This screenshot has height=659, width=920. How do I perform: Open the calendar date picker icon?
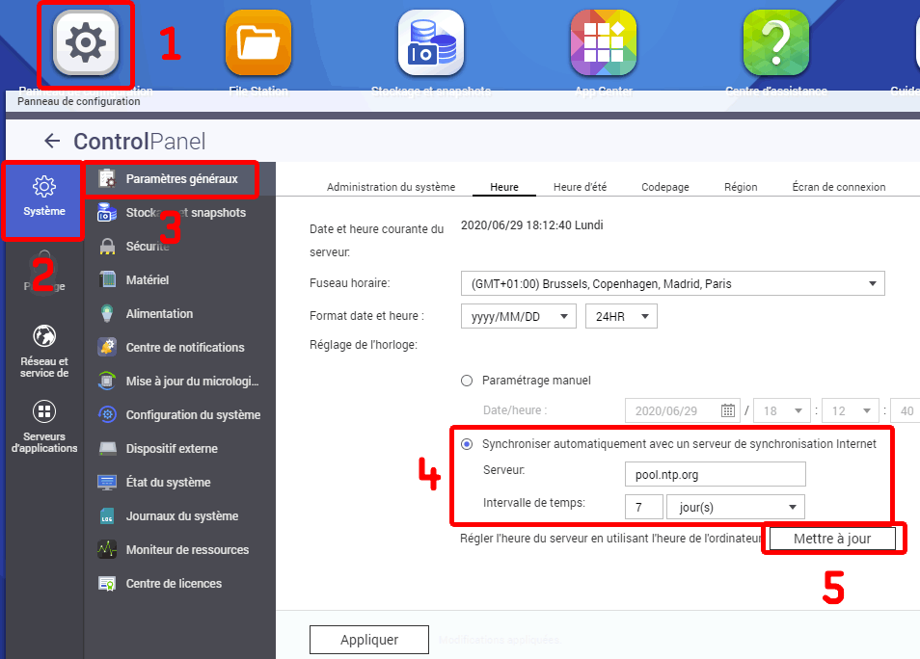pyautogui.click(x=728, y=410)
